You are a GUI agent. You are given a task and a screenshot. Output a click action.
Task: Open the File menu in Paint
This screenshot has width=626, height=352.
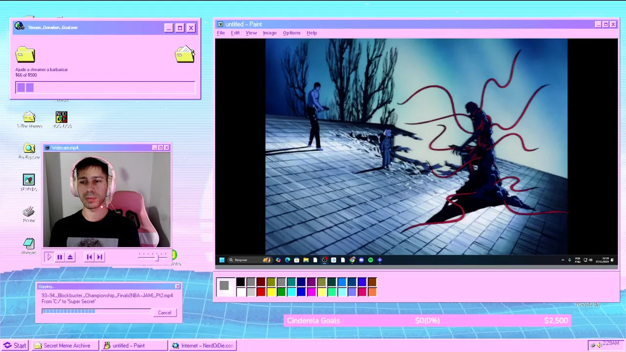coord(221,33)
